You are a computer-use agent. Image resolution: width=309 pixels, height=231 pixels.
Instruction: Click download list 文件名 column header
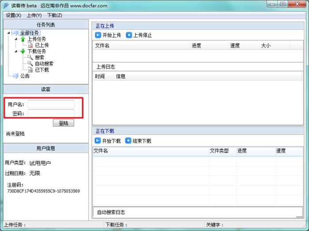coord(151,151)
